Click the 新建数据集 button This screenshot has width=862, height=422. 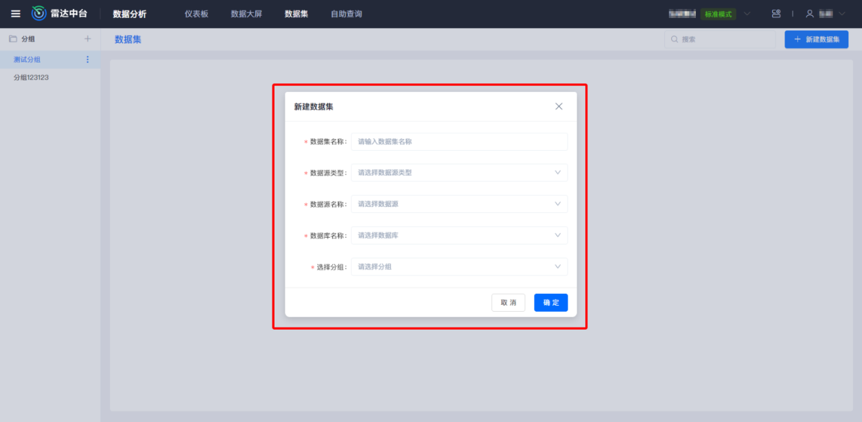(817, 39)
